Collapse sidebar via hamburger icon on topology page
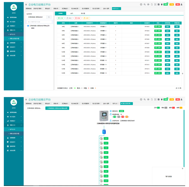The image size is (189, 187). coord(26,100)
